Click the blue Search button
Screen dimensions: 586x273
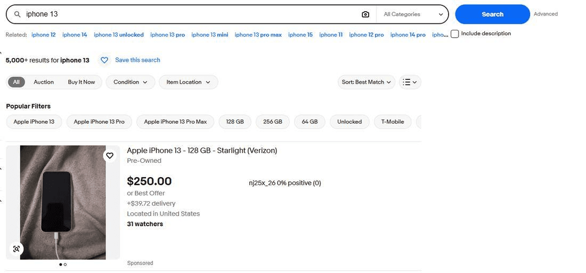point(492,14)
